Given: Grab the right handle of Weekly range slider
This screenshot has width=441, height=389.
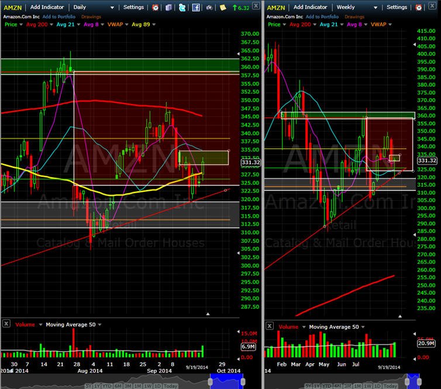Looking at the screenshot, I should click(x=419, y=381).
